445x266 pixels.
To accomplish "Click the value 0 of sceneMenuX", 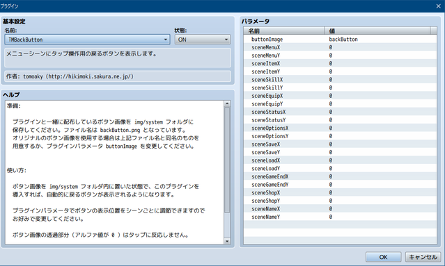I will 331,47.
